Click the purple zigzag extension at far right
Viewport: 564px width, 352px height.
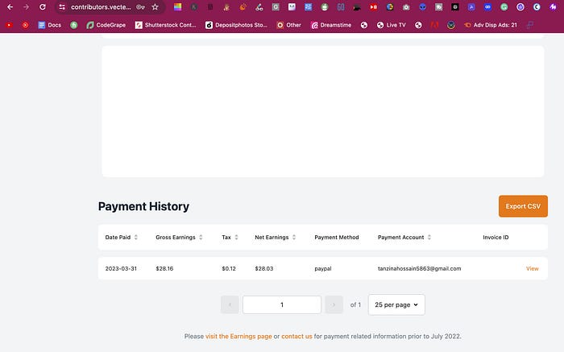point(553,6)
